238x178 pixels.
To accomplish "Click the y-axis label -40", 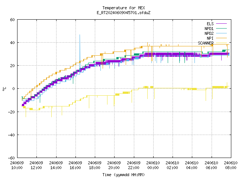I will coord(12,135).
